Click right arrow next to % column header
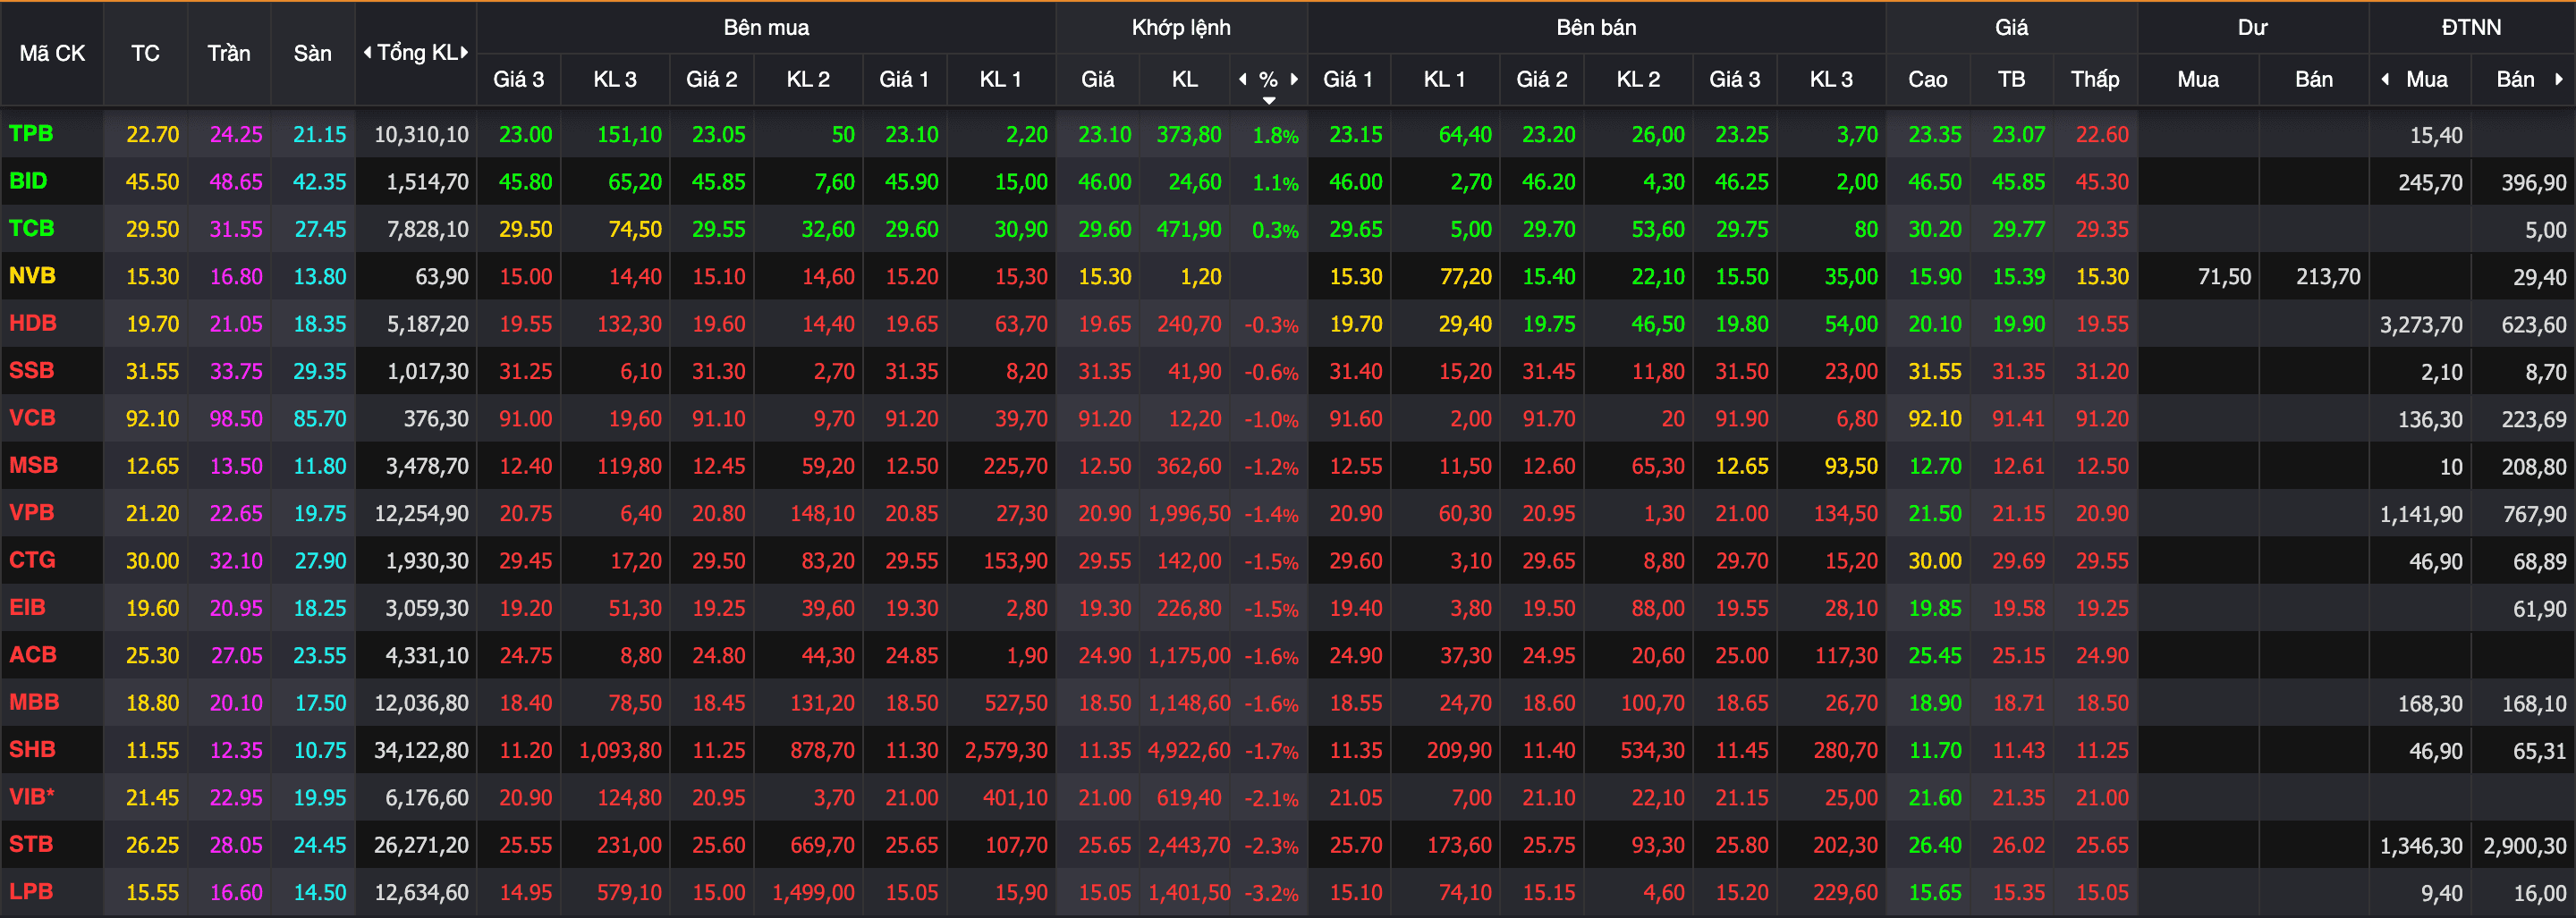2576x918 pixels. (x=1295, y=79)
